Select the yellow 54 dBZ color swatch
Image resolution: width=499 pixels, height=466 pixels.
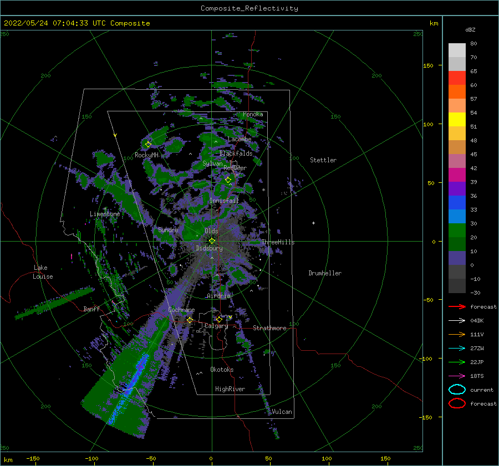[x=457, y=119]
